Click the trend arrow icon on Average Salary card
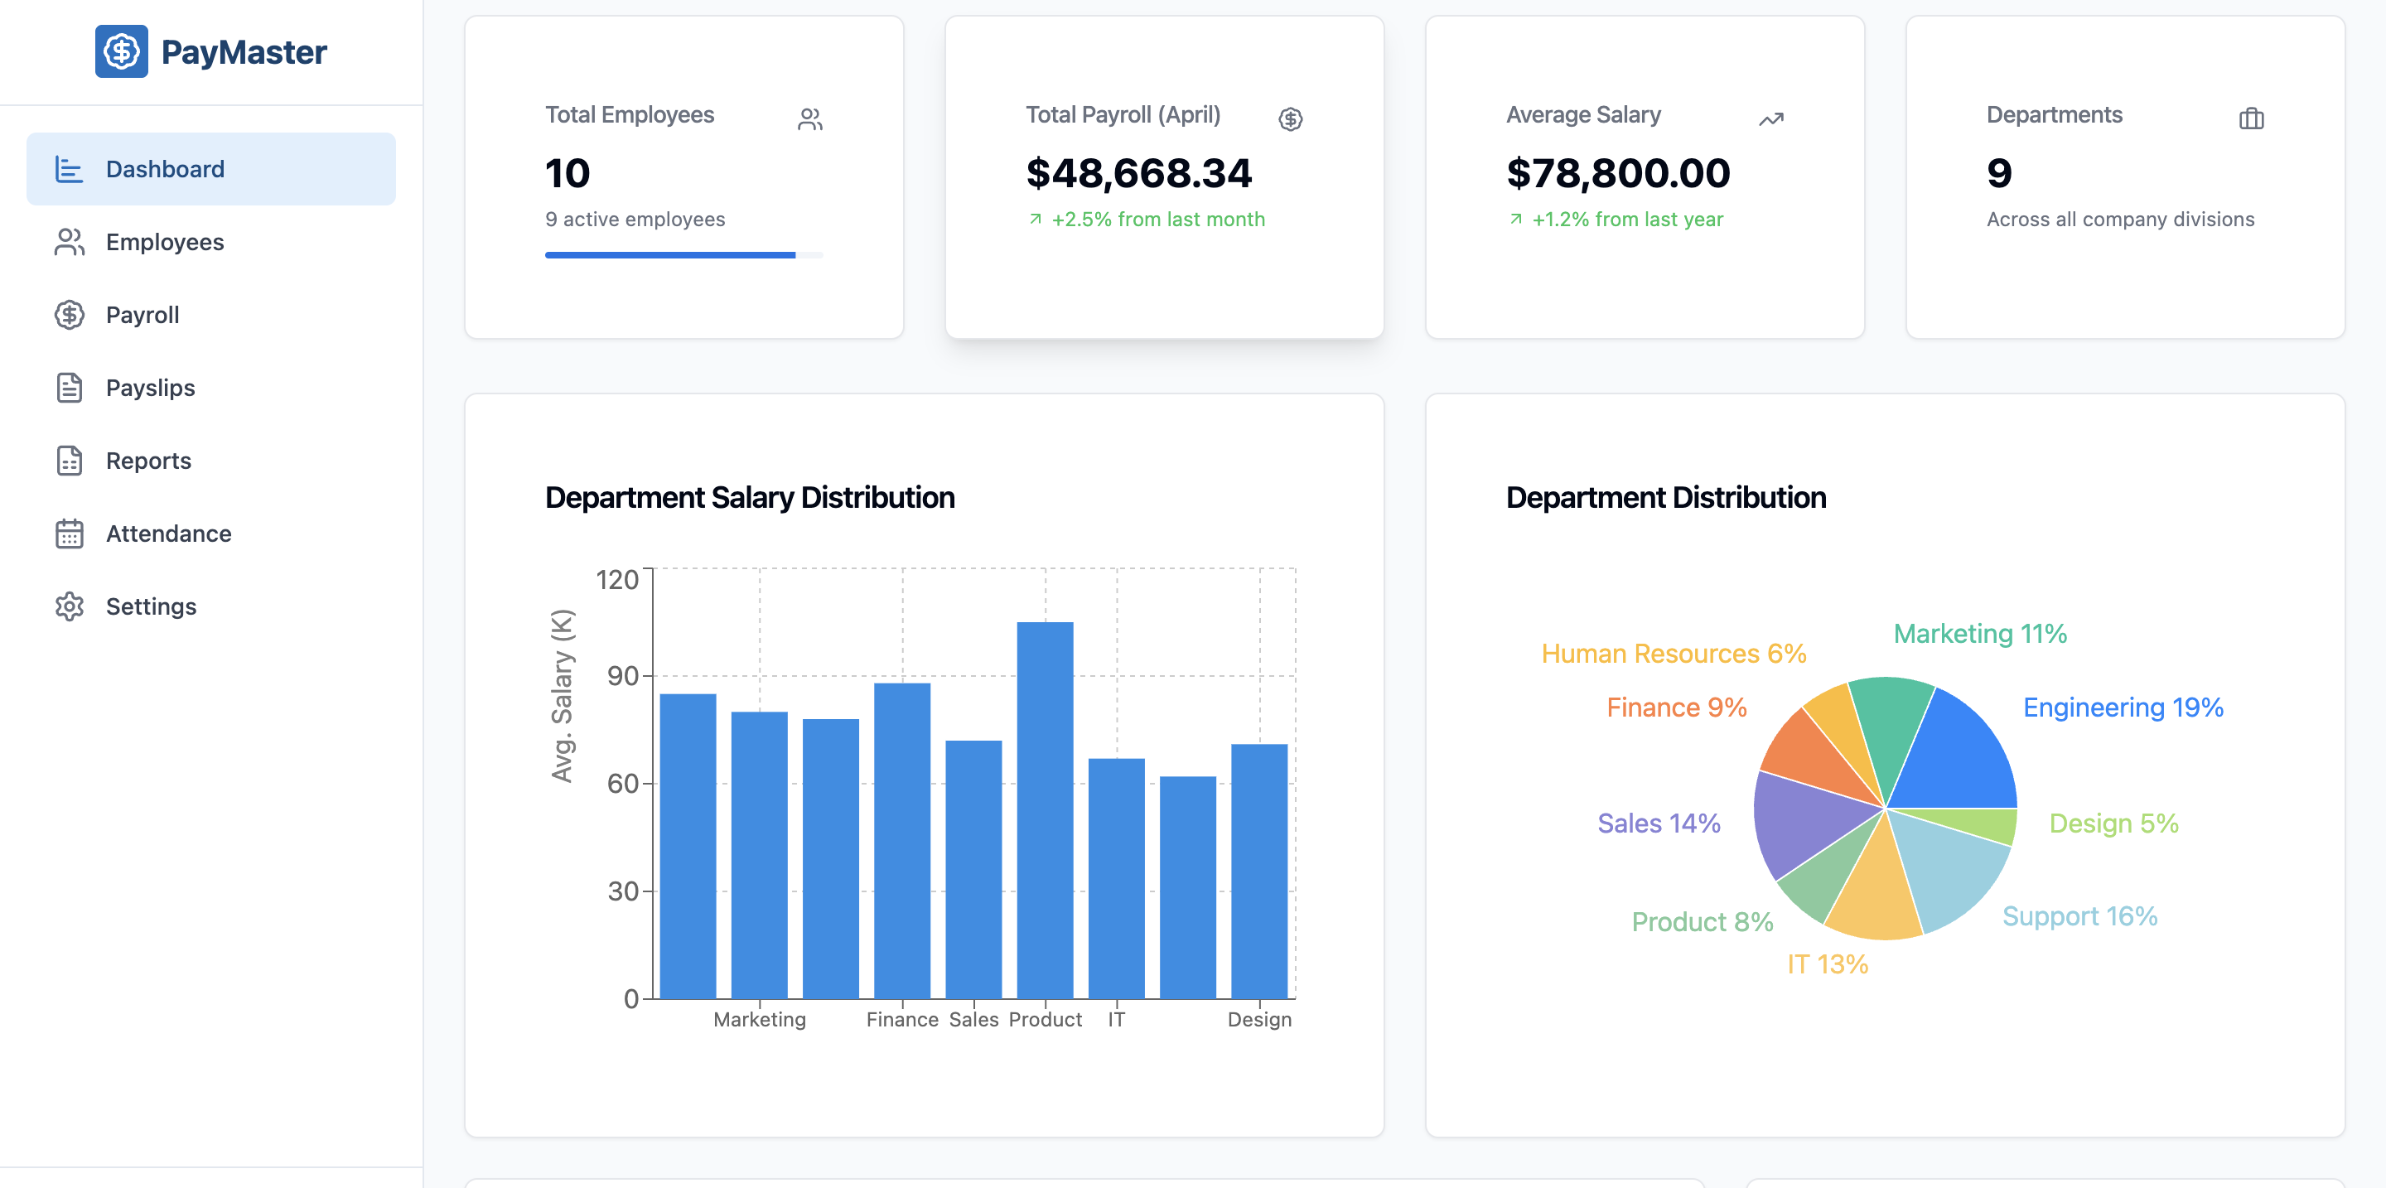Viewport: 2386px width, 1188px height. click(1770, 118)
